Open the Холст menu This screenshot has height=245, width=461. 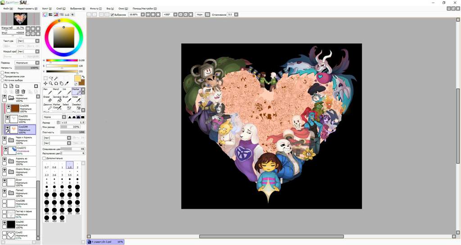47,9
